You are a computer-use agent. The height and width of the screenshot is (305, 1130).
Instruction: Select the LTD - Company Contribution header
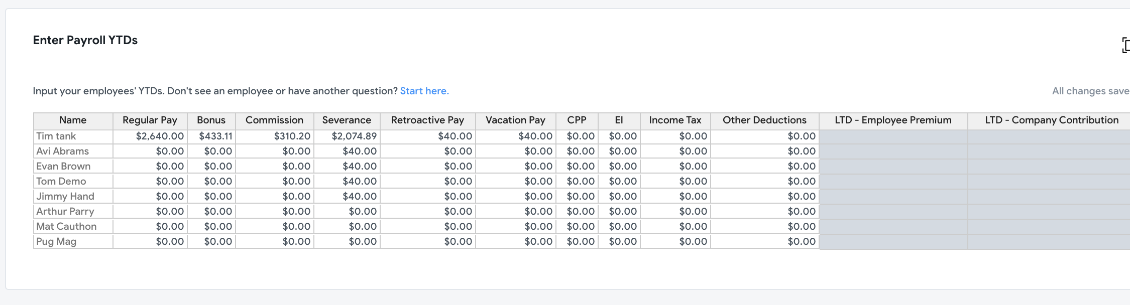pos(1049,120)
